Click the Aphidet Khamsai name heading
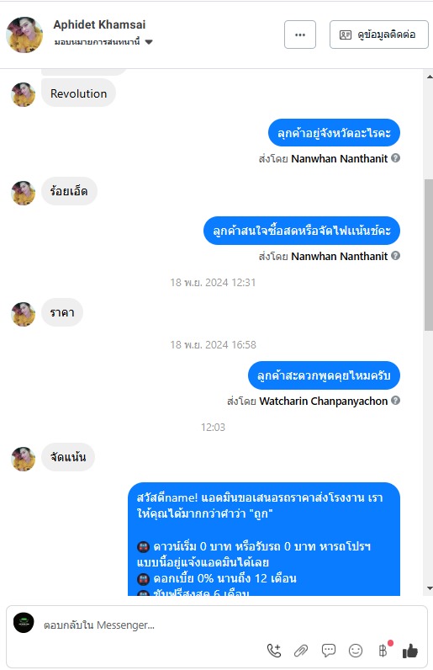The image size is (433, 670). [99, 24]
